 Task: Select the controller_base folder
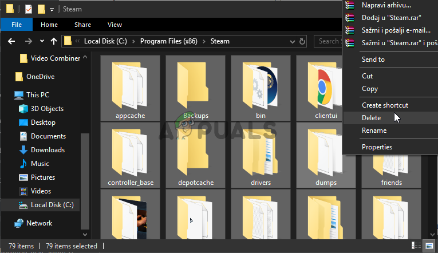point(130,155)
